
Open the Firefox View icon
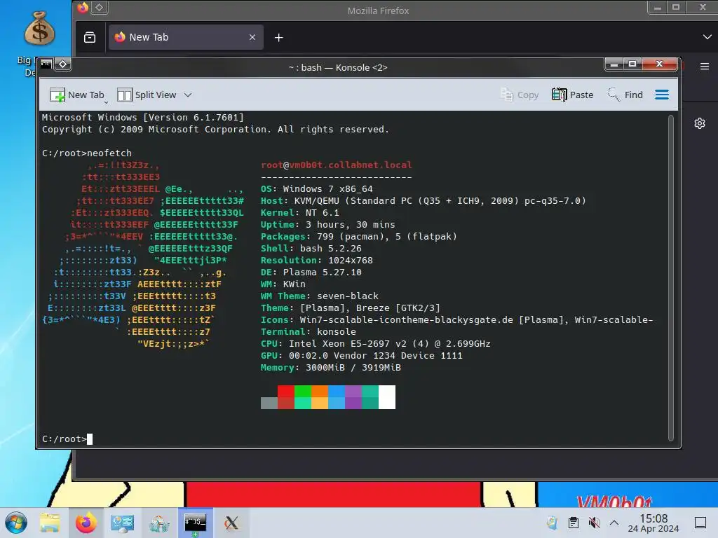coord(90,37)
